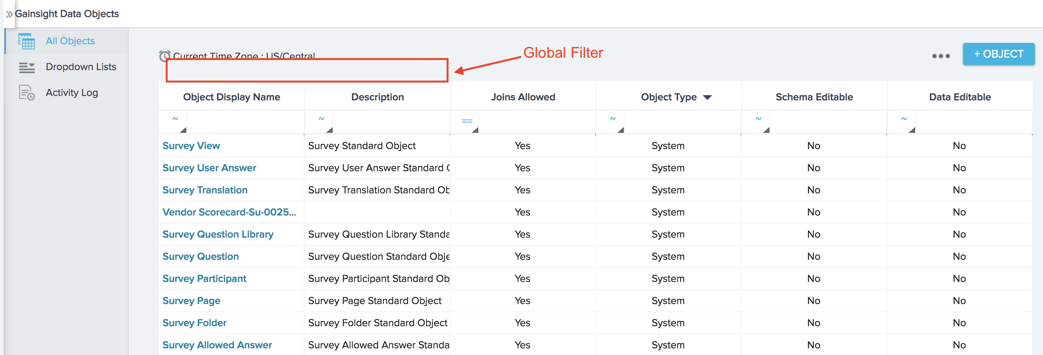The height and width of the screenshot is (355, 1043).
Task: Open Survey Translation object
Action: point(205,190)
